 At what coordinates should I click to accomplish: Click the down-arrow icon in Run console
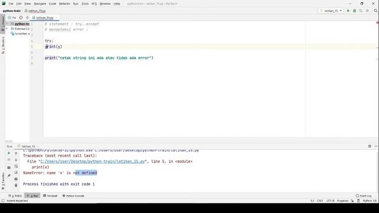pos(16,160)
